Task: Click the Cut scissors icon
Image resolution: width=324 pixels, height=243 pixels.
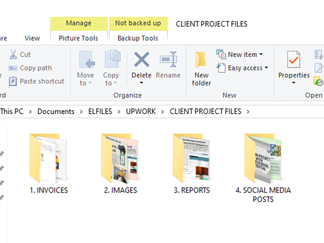Action: pos(13,54)
